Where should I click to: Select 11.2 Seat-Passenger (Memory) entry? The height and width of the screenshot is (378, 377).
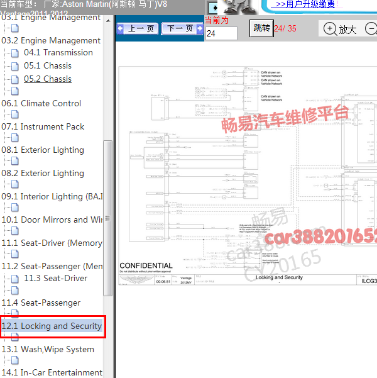[52, 266]
